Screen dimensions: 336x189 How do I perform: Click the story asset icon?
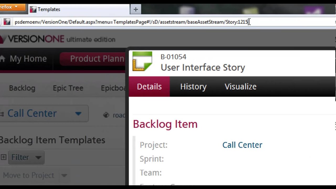(142, 61)
